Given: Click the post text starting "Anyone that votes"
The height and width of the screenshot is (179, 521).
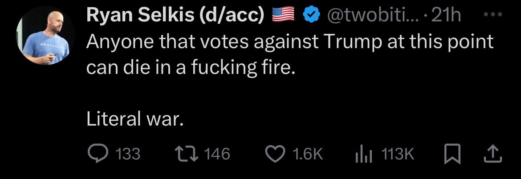Looking at the screenshot, I should click(x=289, y=43).
